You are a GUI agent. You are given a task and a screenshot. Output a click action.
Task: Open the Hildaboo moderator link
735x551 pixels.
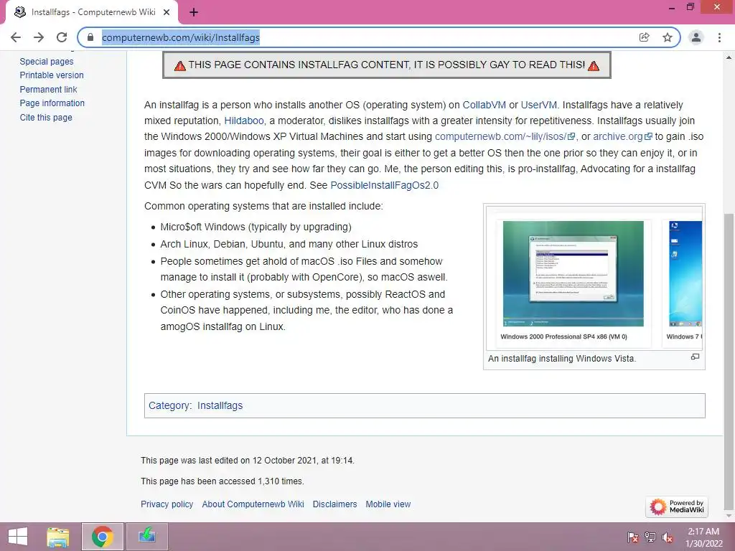click(244, 121)
